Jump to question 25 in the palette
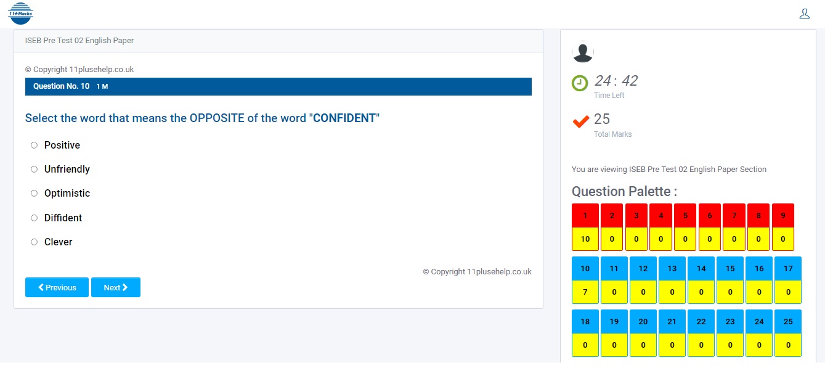Screen dimensions: 825x389 pos(788,322)
